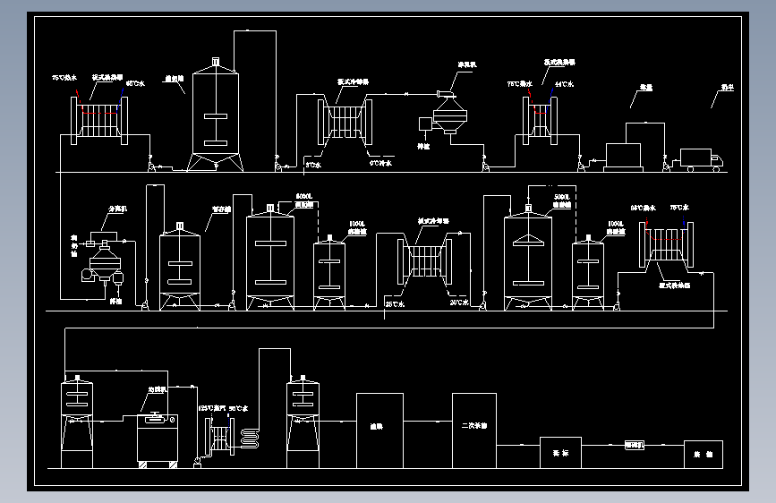Select the plate cooler between the 25℃水 and 20℃水 labels

point(424,261)
